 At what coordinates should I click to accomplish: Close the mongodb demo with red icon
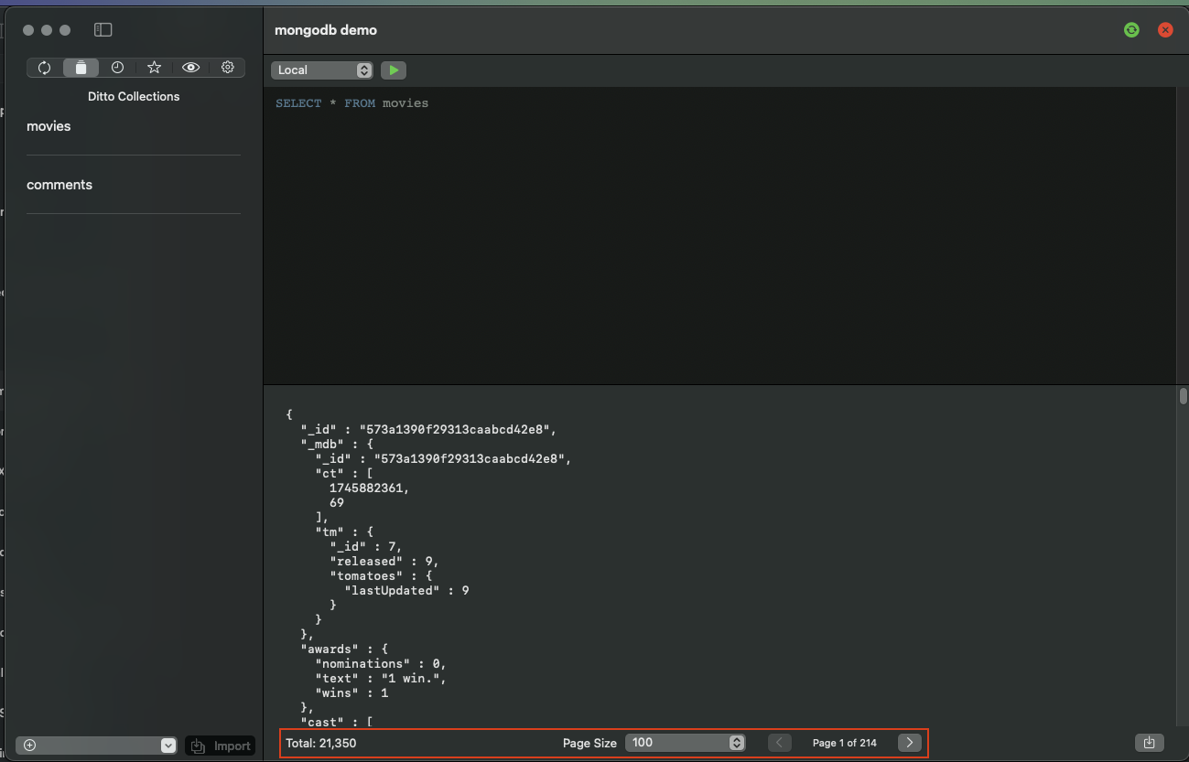click(x=1165, y=30)
